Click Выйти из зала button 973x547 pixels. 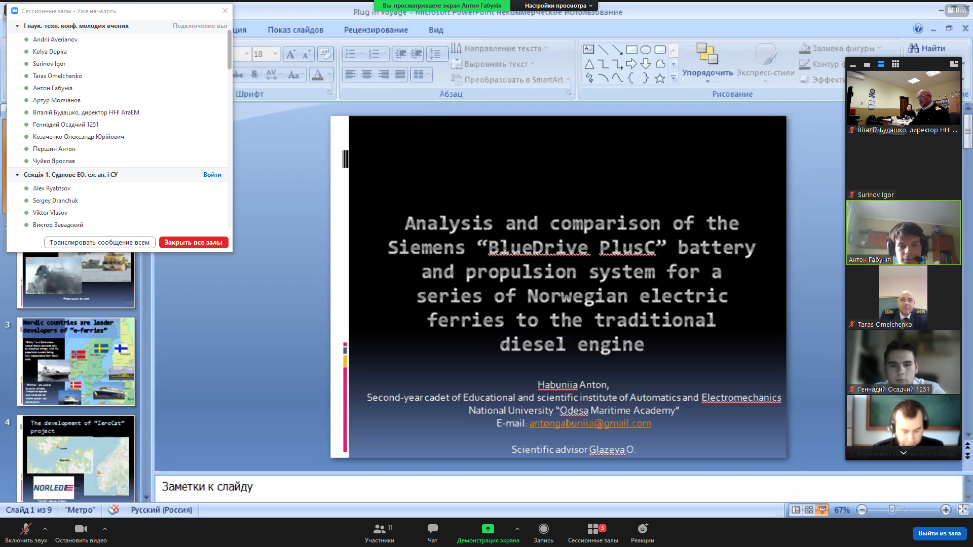pyautogui.click(x=940, y=533)
